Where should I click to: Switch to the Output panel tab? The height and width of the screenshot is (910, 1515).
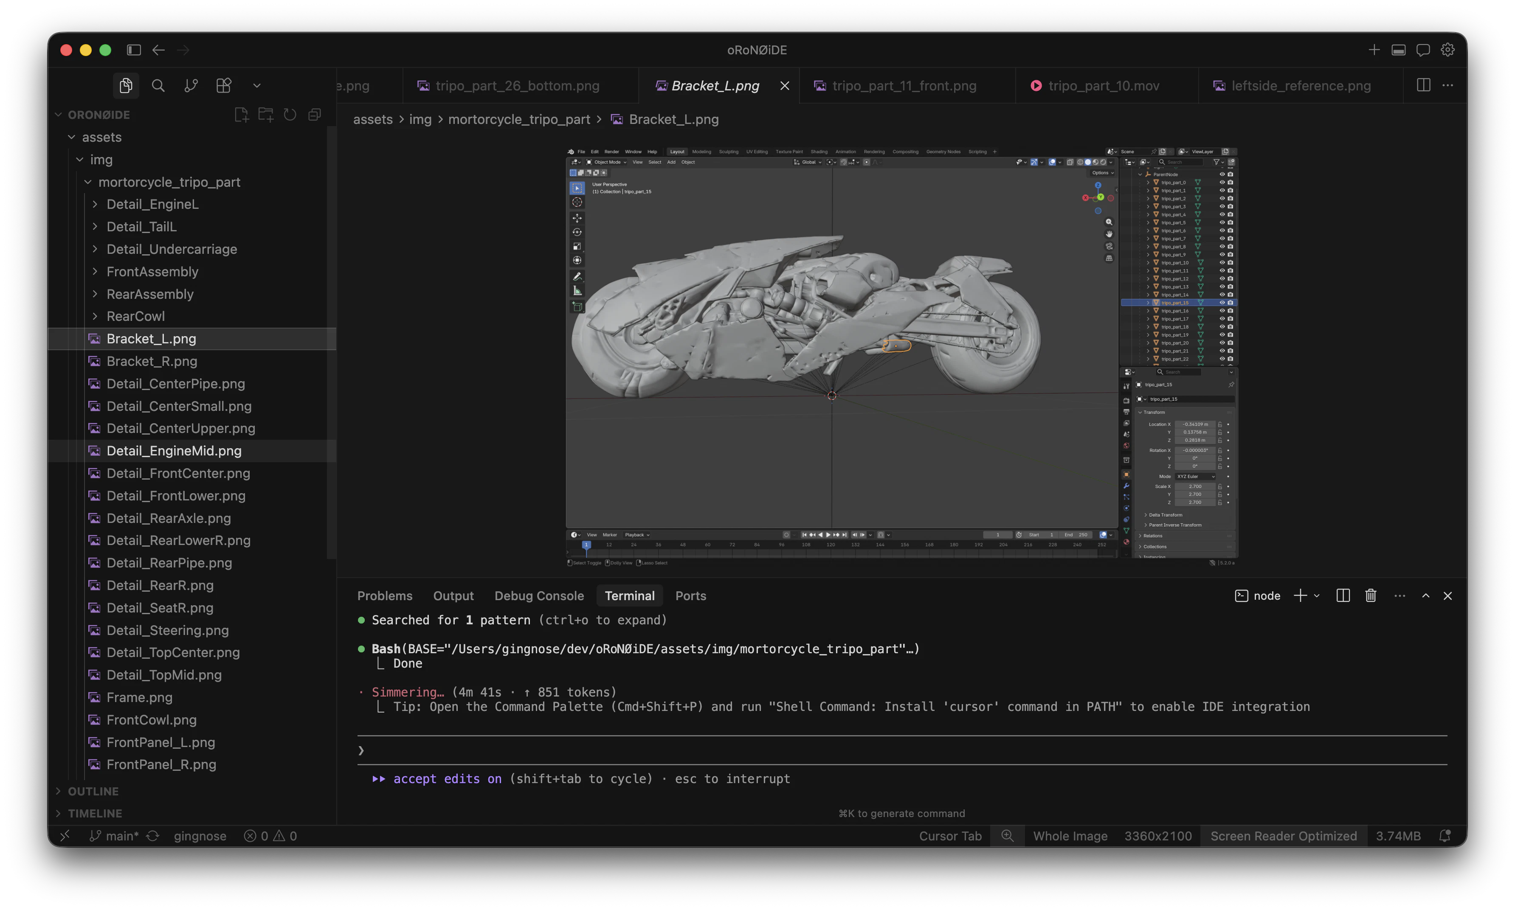(x=453, y=596)
